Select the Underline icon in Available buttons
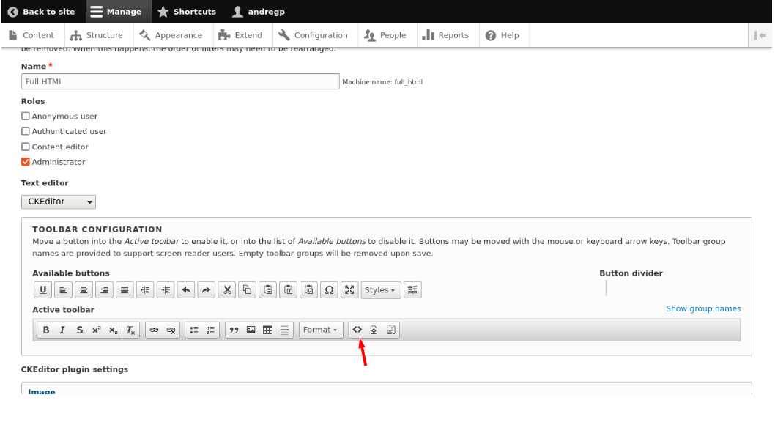 pyautogui.click(x=42, y=289)
